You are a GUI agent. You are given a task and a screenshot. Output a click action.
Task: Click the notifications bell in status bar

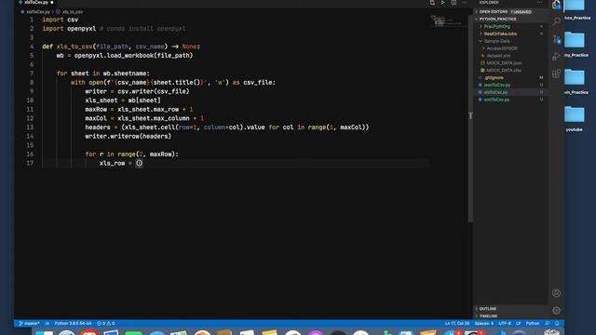(557, 323)
